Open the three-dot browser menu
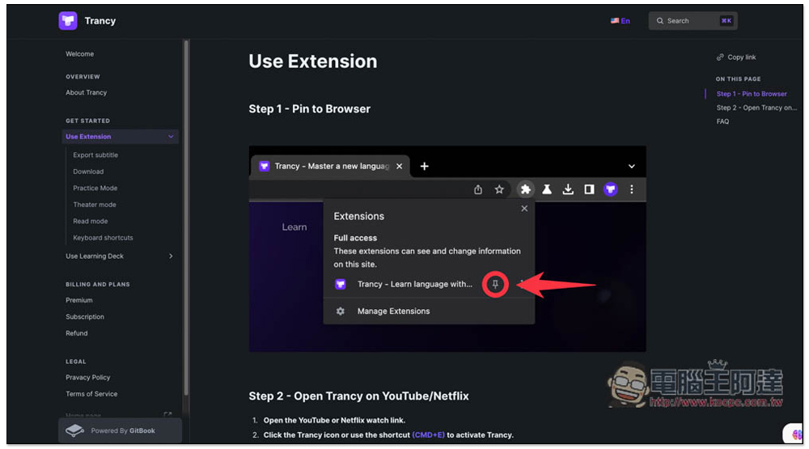The width and height of the screenshot is (809, 449). [x=632, y=189]
